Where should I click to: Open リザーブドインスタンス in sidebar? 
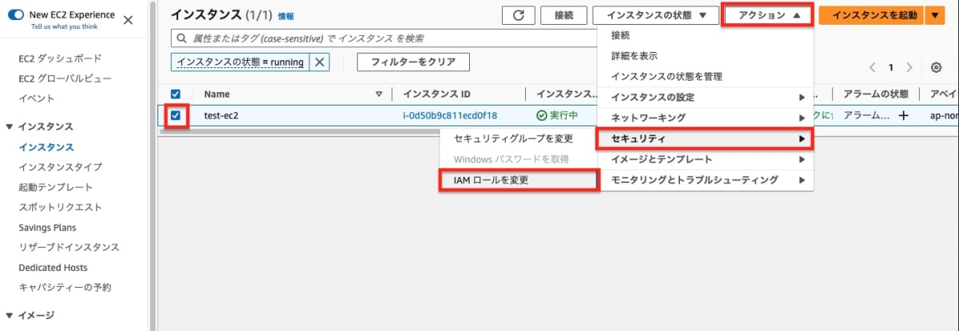[x=69, y=247]
